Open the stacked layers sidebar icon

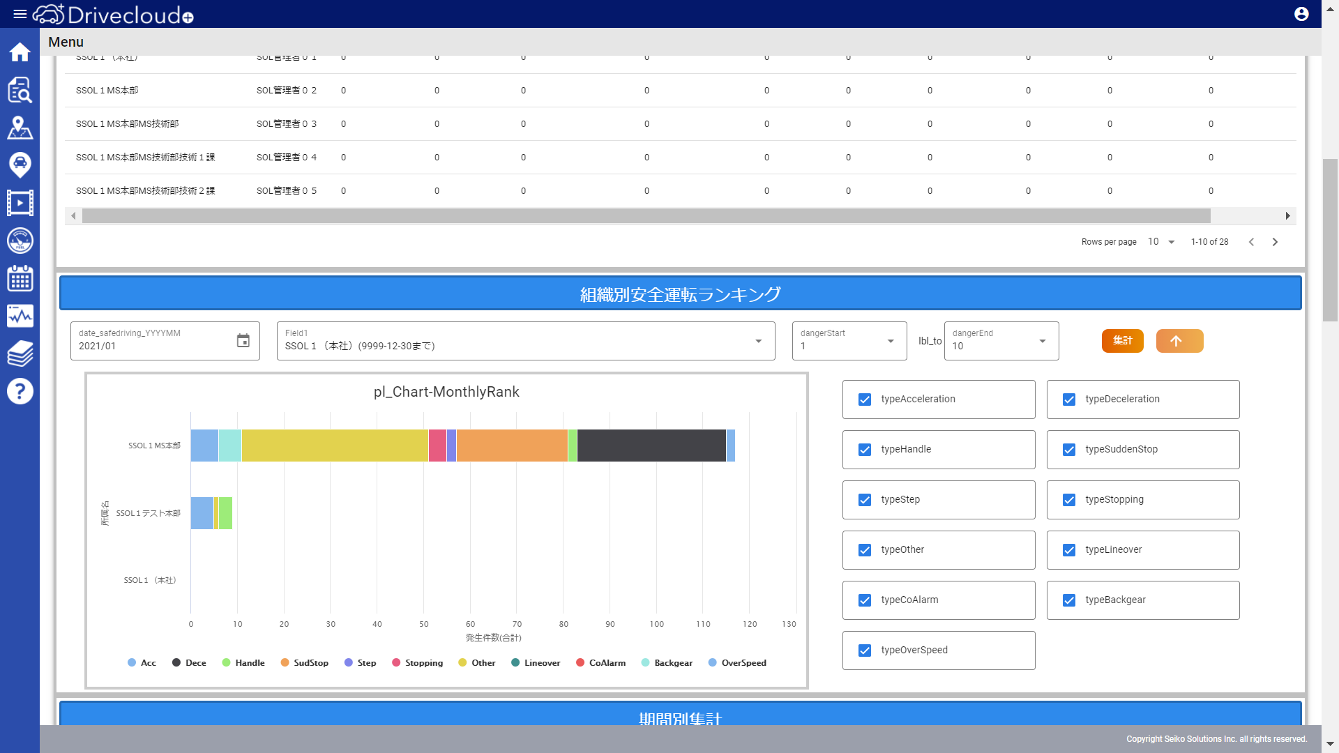click(20, 353)
